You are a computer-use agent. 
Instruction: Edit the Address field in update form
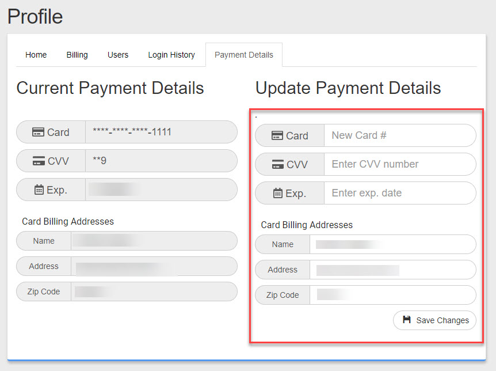392,270
